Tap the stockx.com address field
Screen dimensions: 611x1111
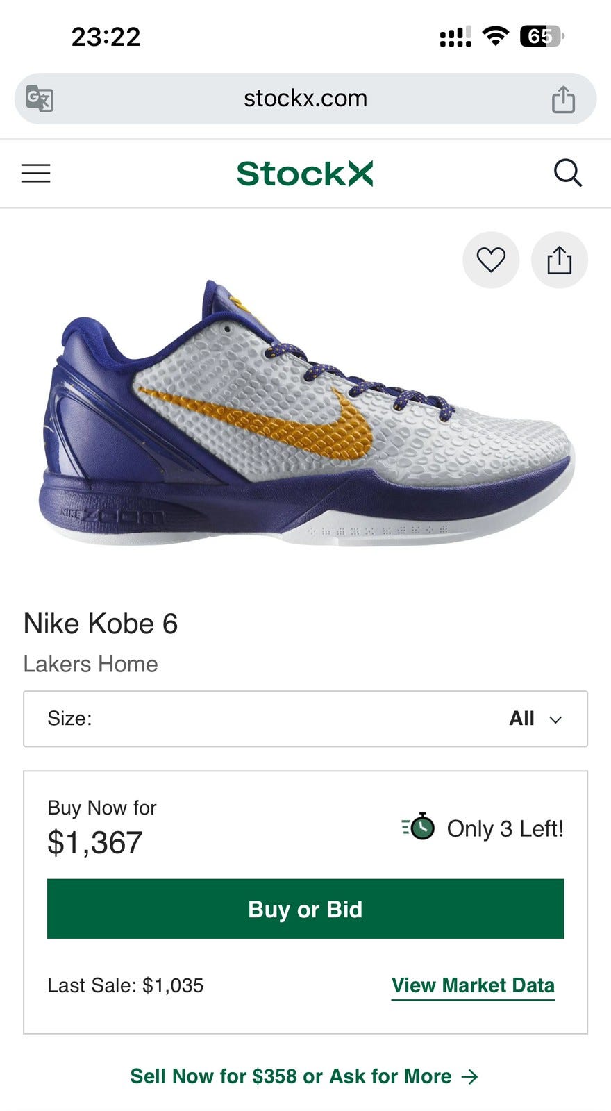tap(305, 99)
